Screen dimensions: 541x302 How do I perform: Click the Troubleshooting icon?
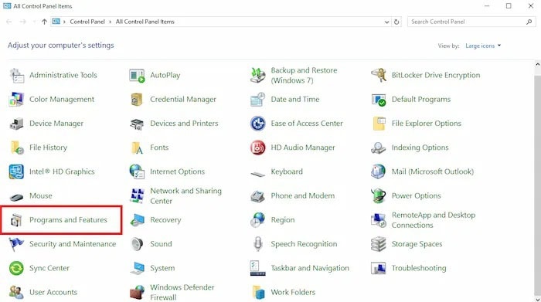click(379, 268)
